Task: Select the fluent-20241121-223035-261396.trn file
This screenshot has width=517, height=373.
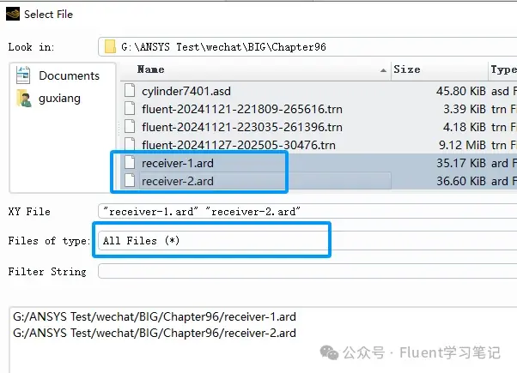Action: [242, 127]
